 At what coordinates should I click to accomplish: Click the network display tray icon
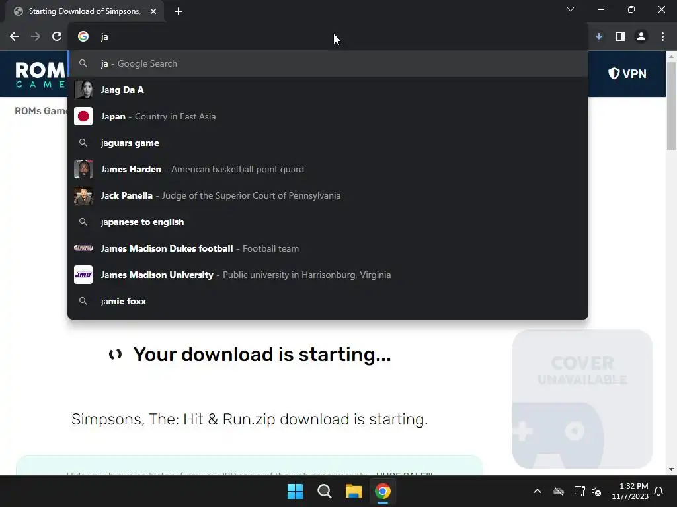coord(579,491)
